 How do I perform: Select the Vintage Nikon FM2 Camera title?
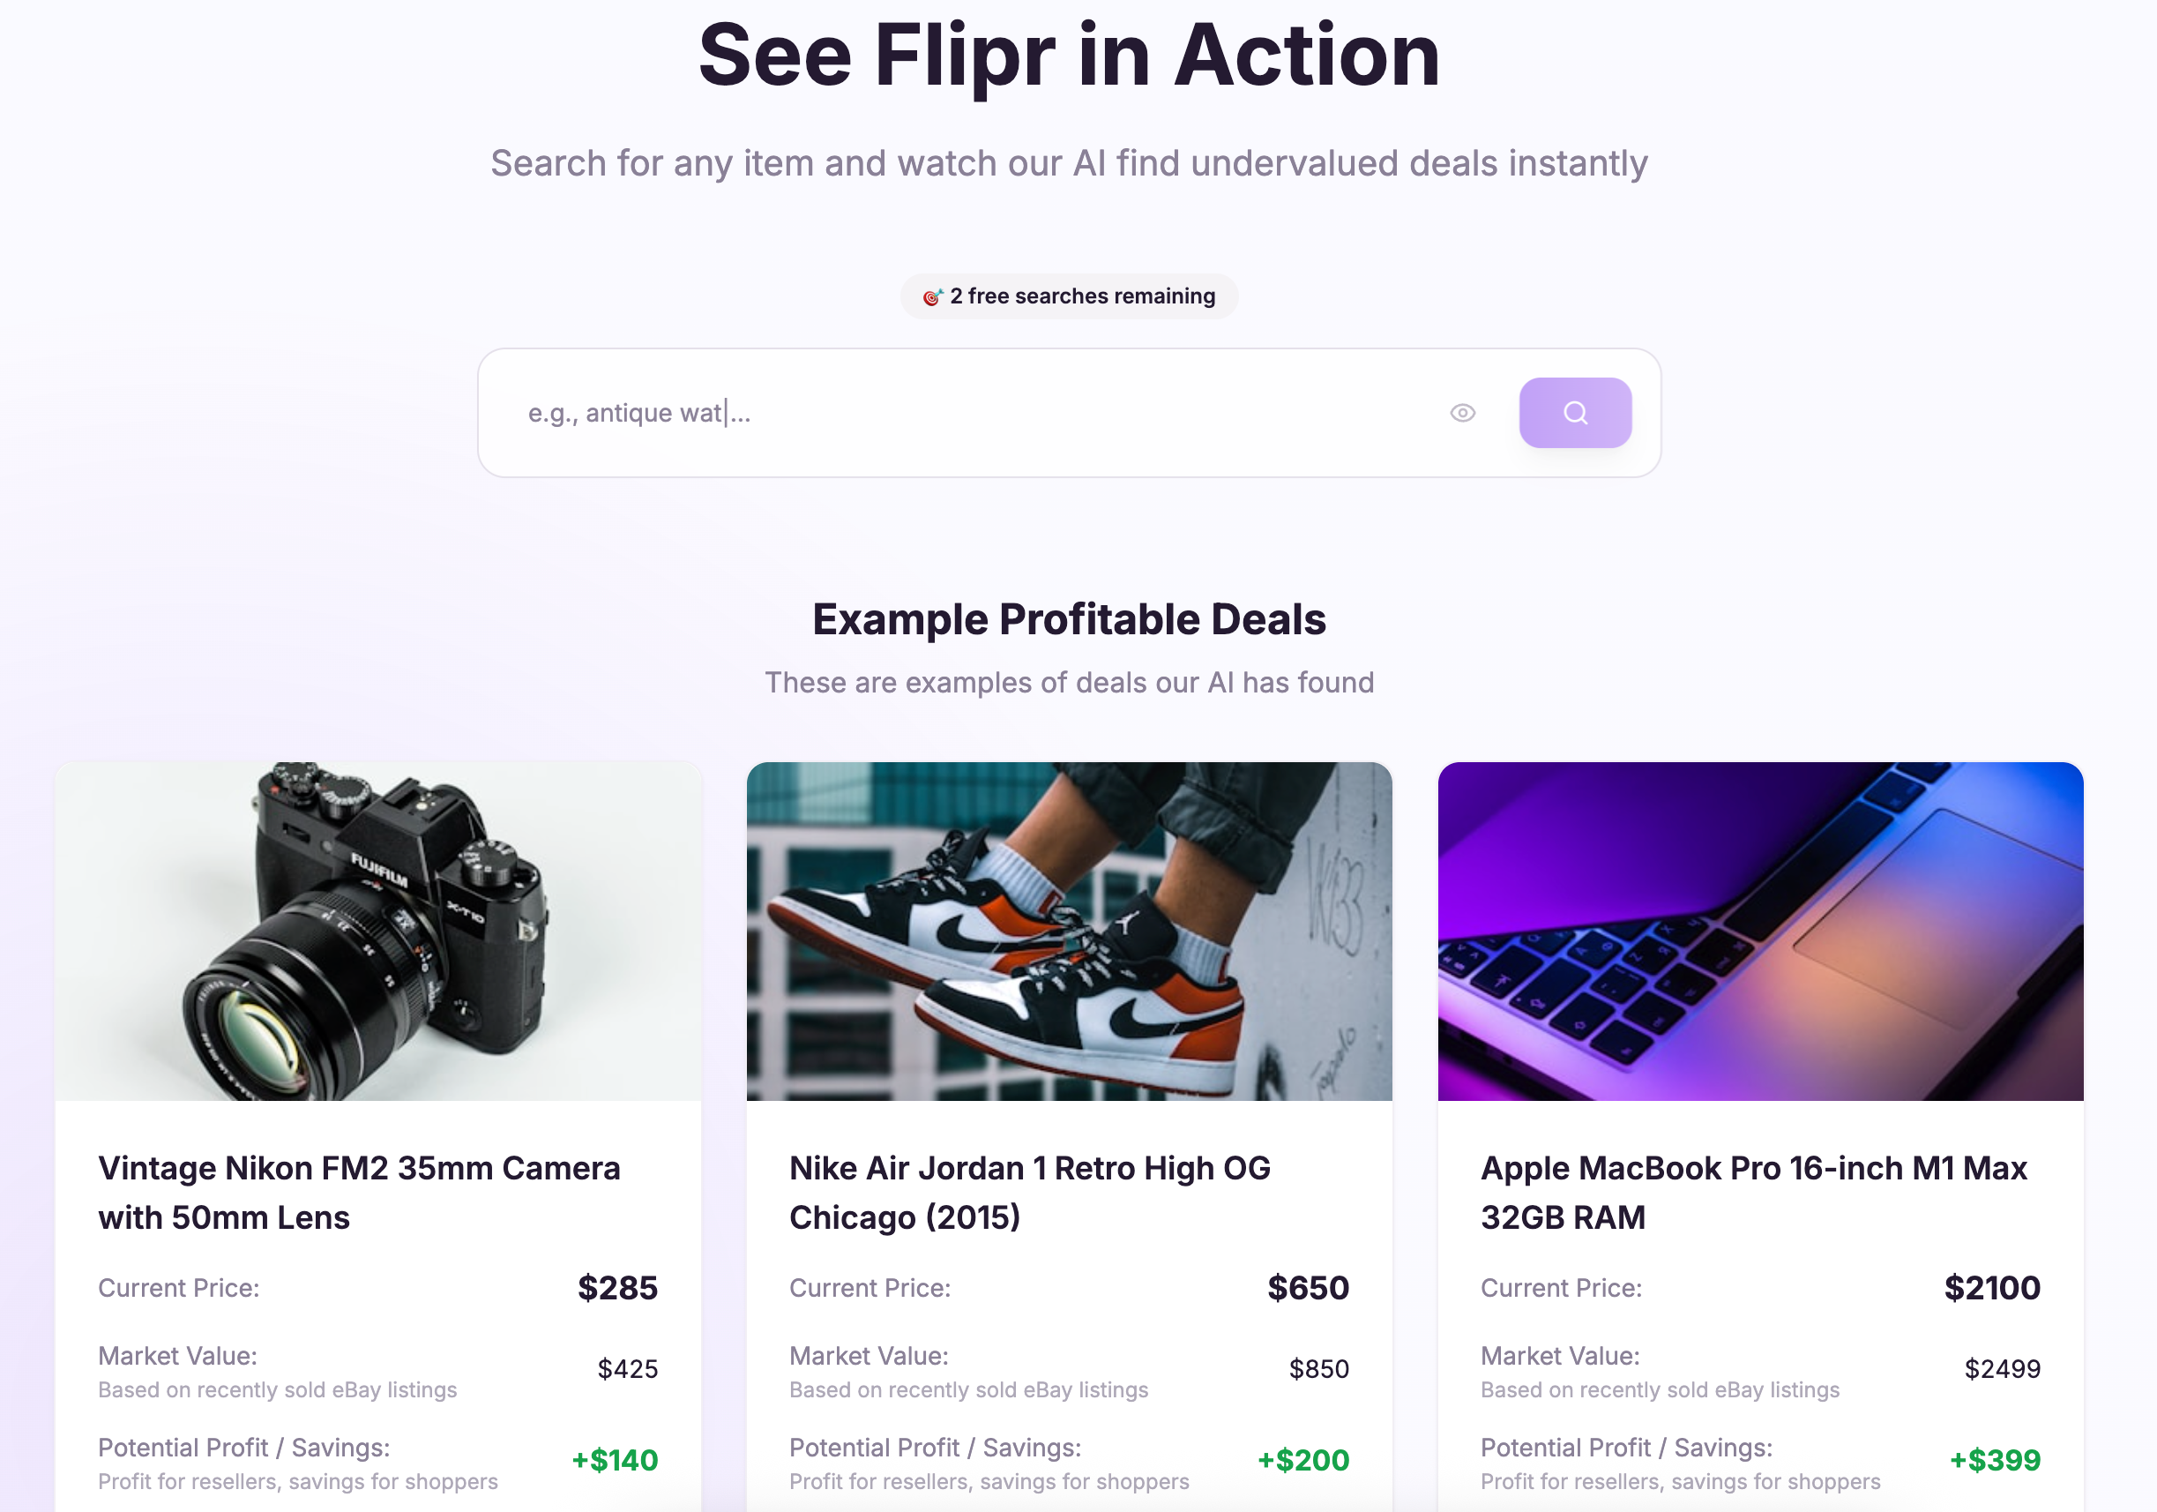pyautogui.click(x=359, y=1193)
